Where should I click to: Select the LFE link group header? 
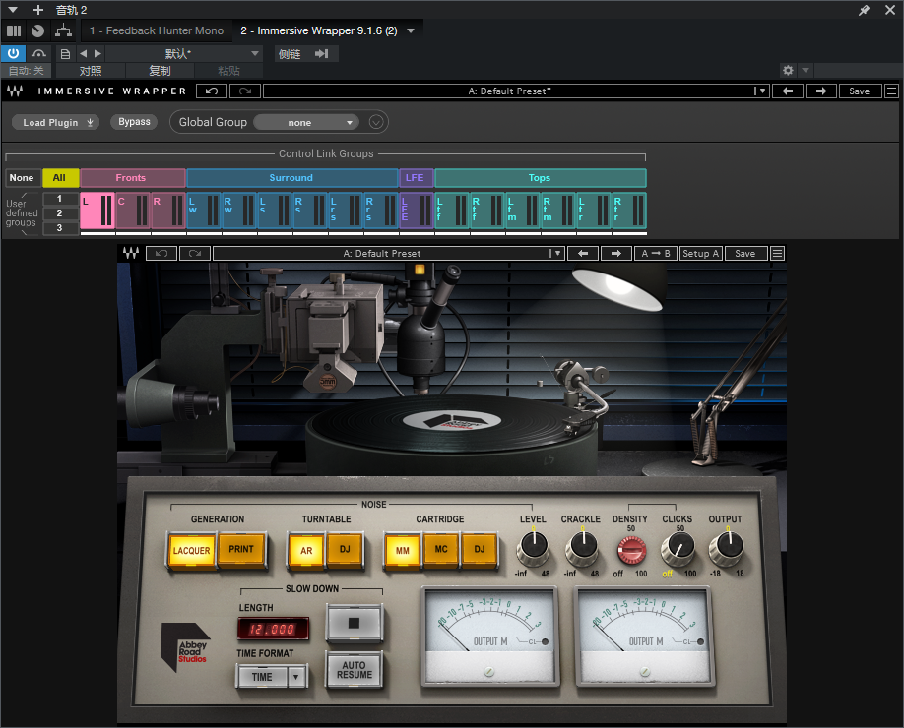pyautogui.click(x=416, y=178)
